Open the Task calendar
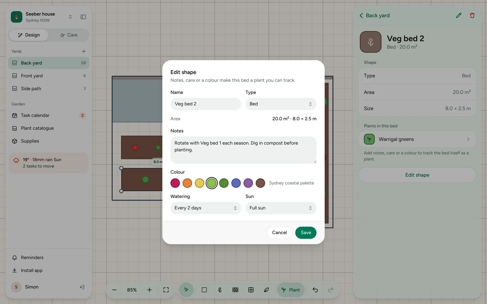Screen dimensions: 487x304 49,115
